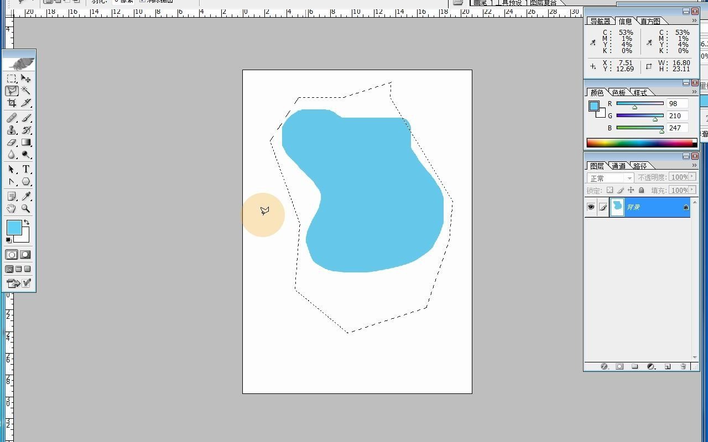
Task: Toggle lock position
Action: tap(631, 190)
